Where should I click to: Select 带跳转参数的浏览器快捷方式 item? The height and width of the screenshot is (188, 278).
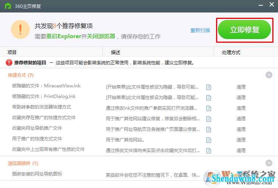[42, 107]
